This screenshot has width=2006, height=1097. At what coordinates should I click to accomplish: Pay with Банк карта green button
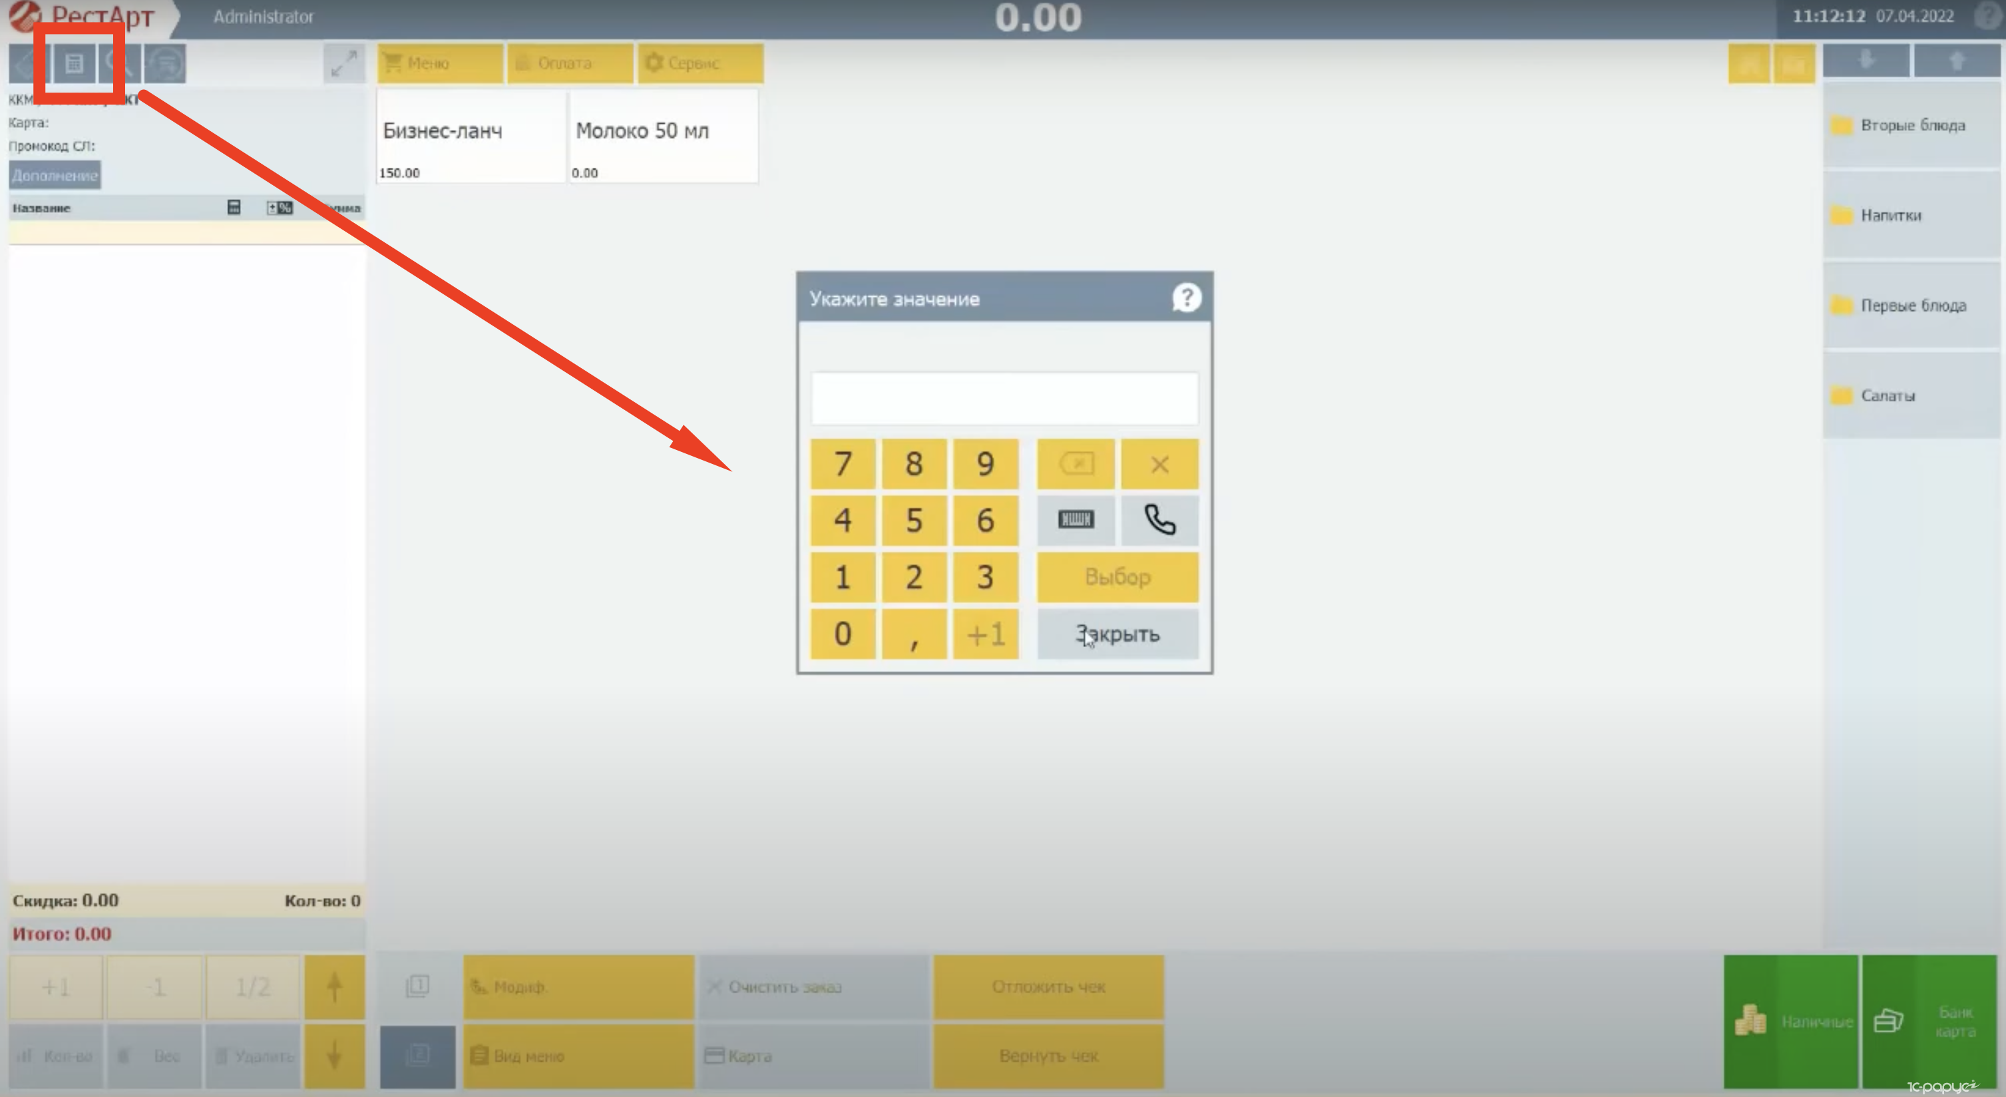(x=1929, y=1020)
